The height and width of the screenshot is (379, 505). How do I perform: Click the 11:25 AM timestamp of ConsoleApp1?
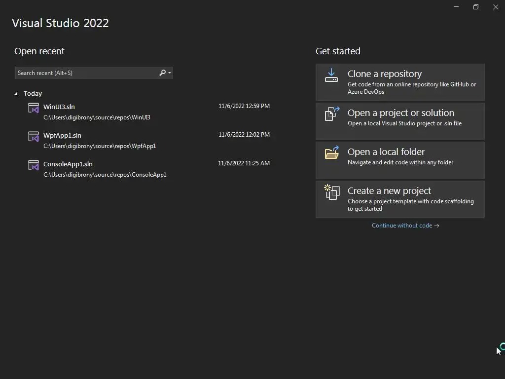[x=244, y=163]
